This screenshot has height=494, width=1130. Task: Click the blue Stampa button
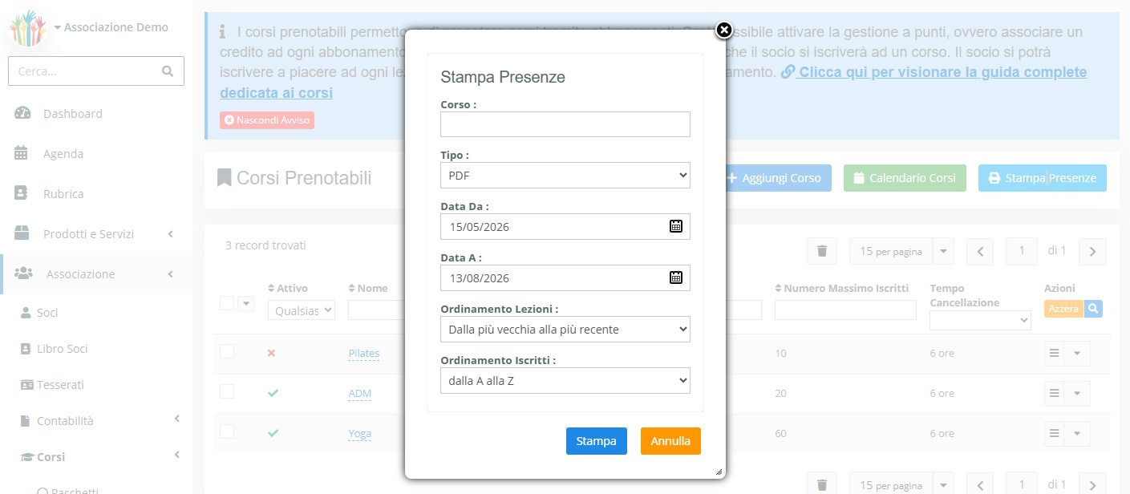click(597, 441)
